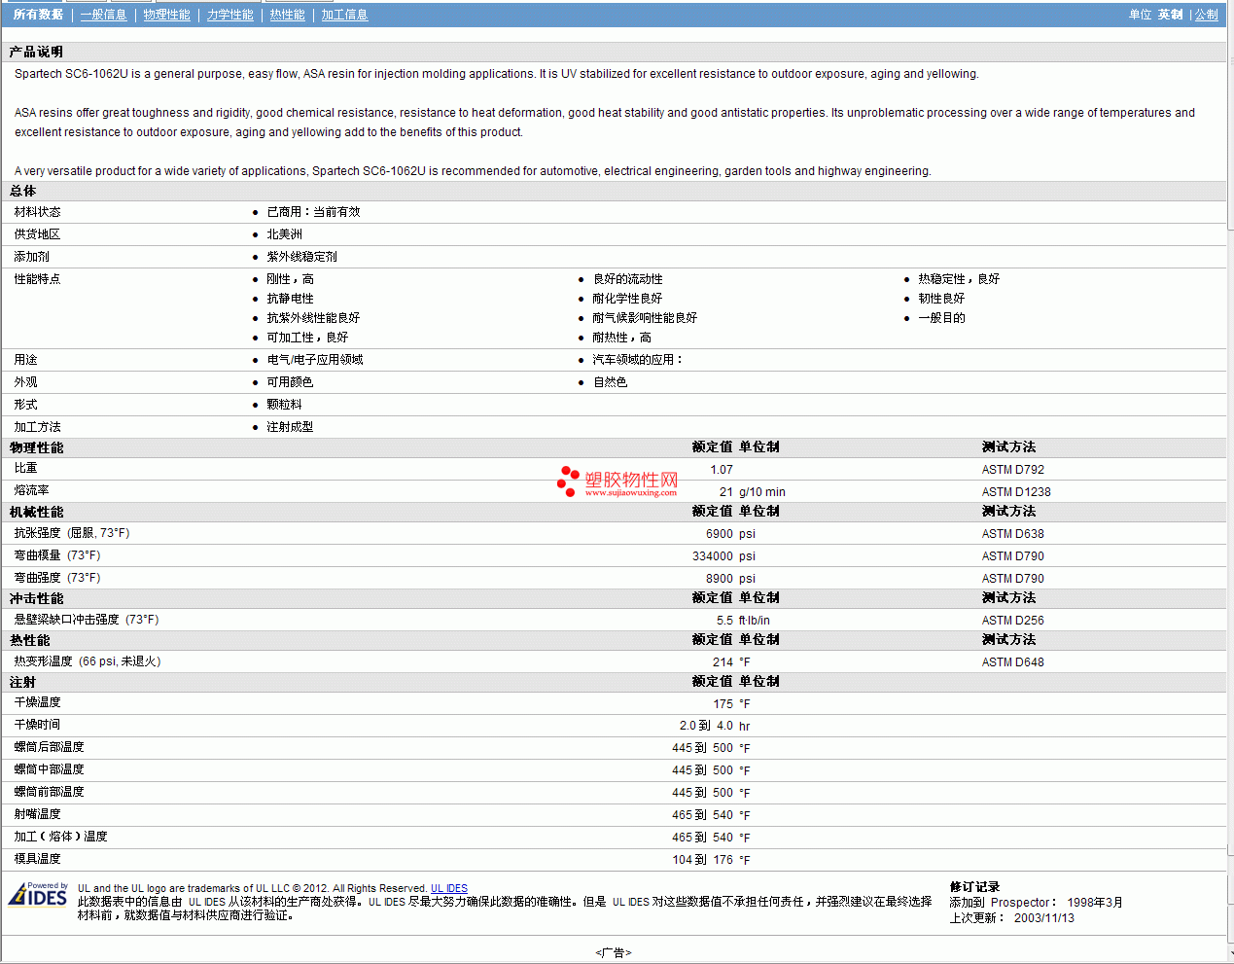This screenshot has height=964, width=1234.
Task: Select the 干燥温度 row label
Action: (37, 701)
